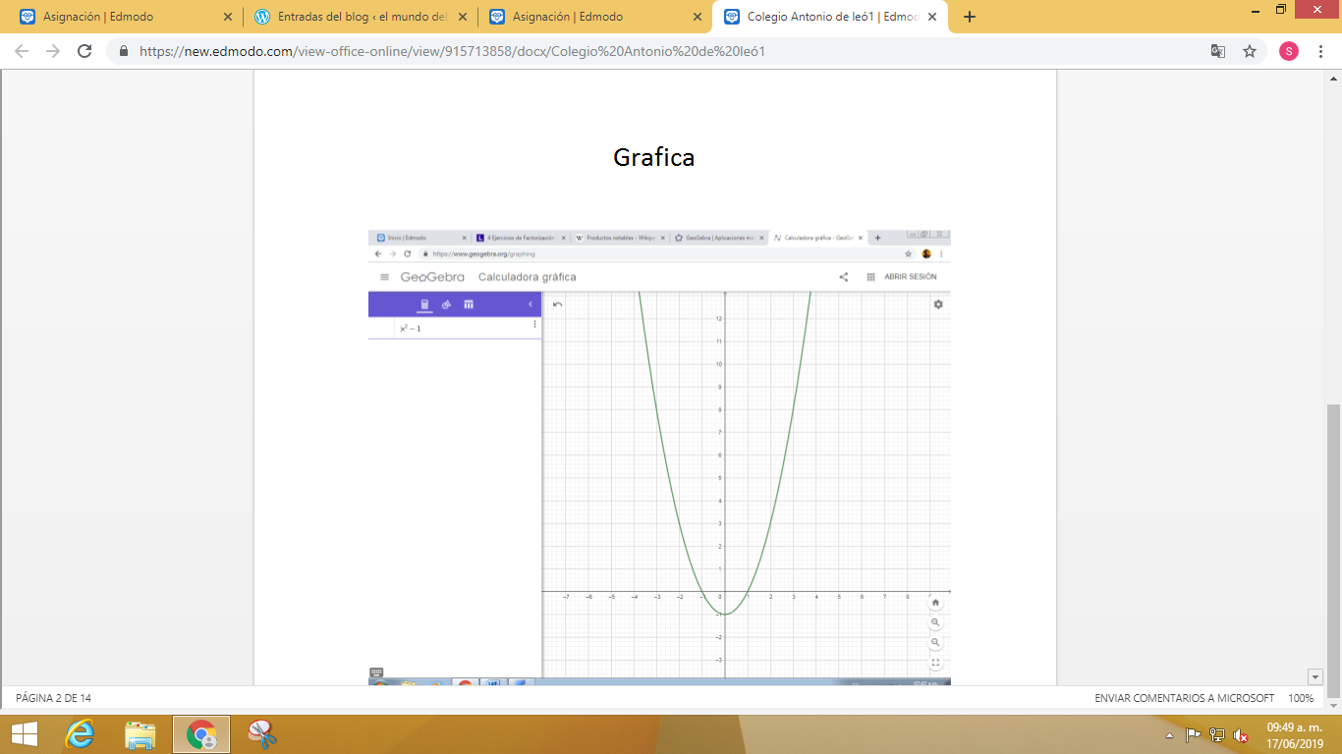Go back to the previous page
1342x754 pixels.
22,51
